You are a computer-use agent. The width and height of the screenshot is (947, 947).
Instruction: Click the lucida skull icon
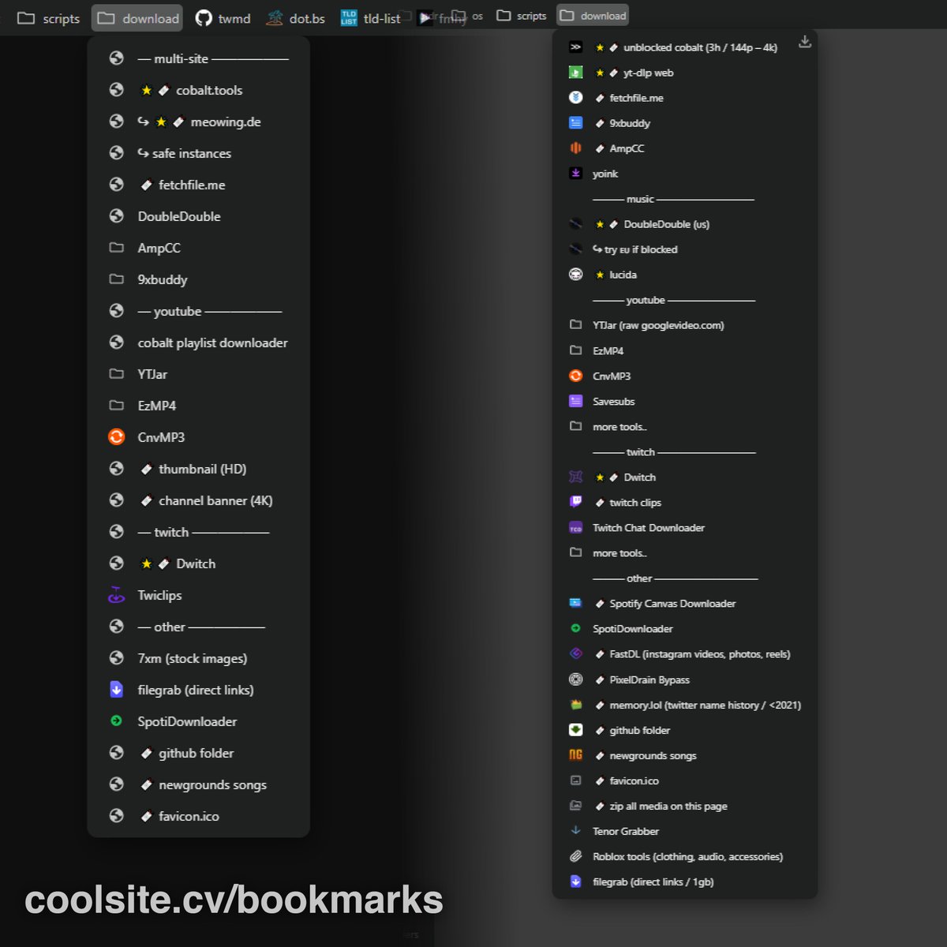pyautogui.click(x=575, y=275)
